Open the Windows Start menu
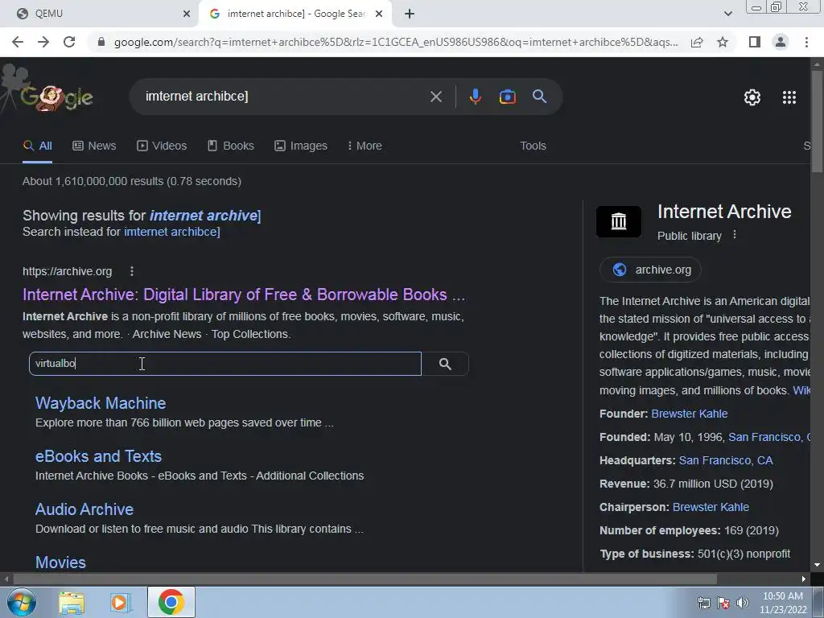The width and height of the screenshot is (824, 618). click(x=21, y=602)
